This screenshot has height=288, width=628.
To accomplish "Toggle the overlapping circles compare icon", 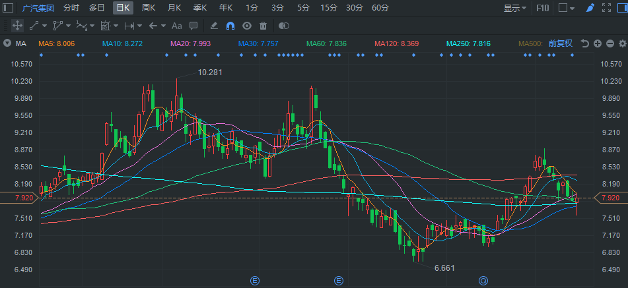I will (284, 26).
